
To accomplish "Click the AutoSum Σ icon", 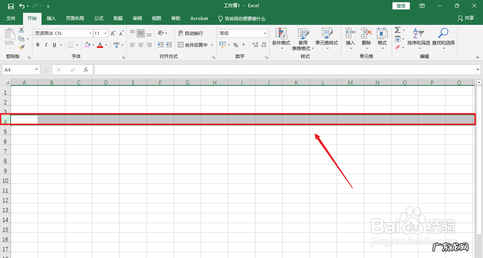I will (397, 30).
